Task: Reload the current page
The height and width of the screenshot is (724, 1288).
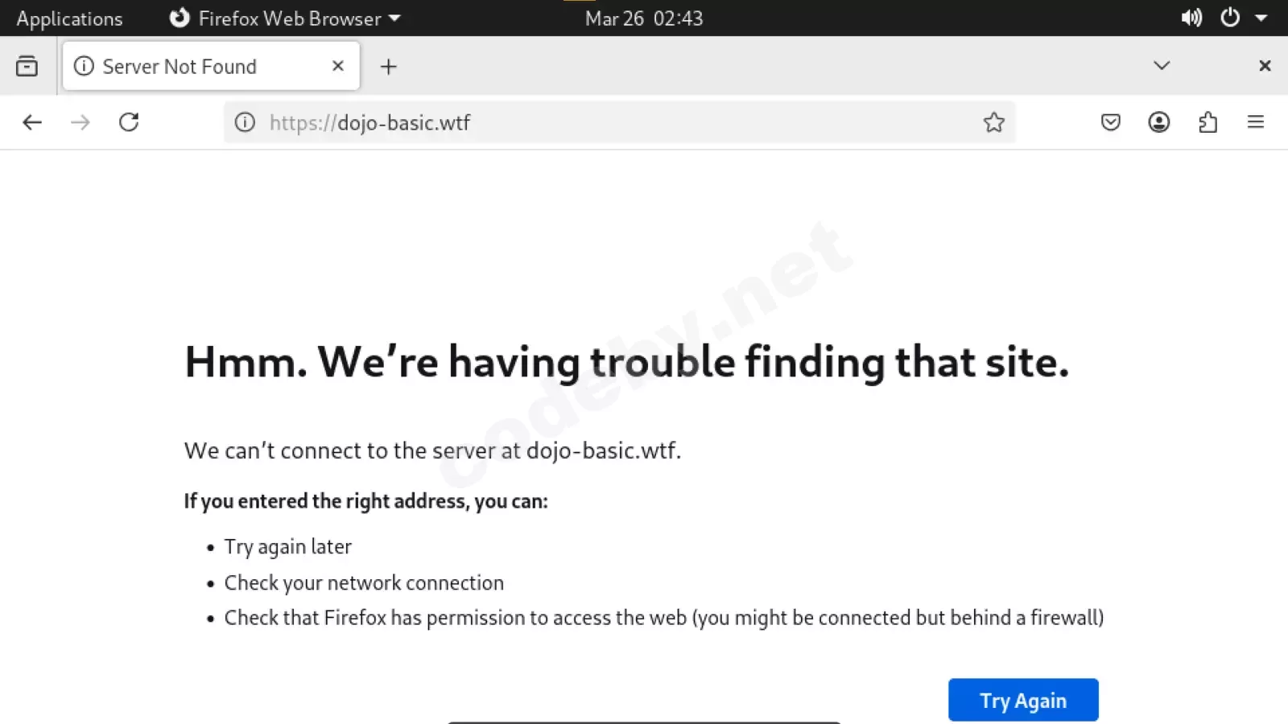Action: pos(129,122)
